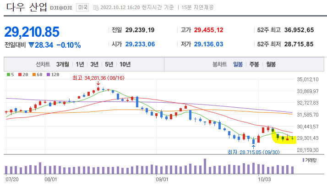Image resolution: width=327 pixels, height=188 pixels.
Task: Click the 31,585.70 price axis label
Action: pos(308,115)
